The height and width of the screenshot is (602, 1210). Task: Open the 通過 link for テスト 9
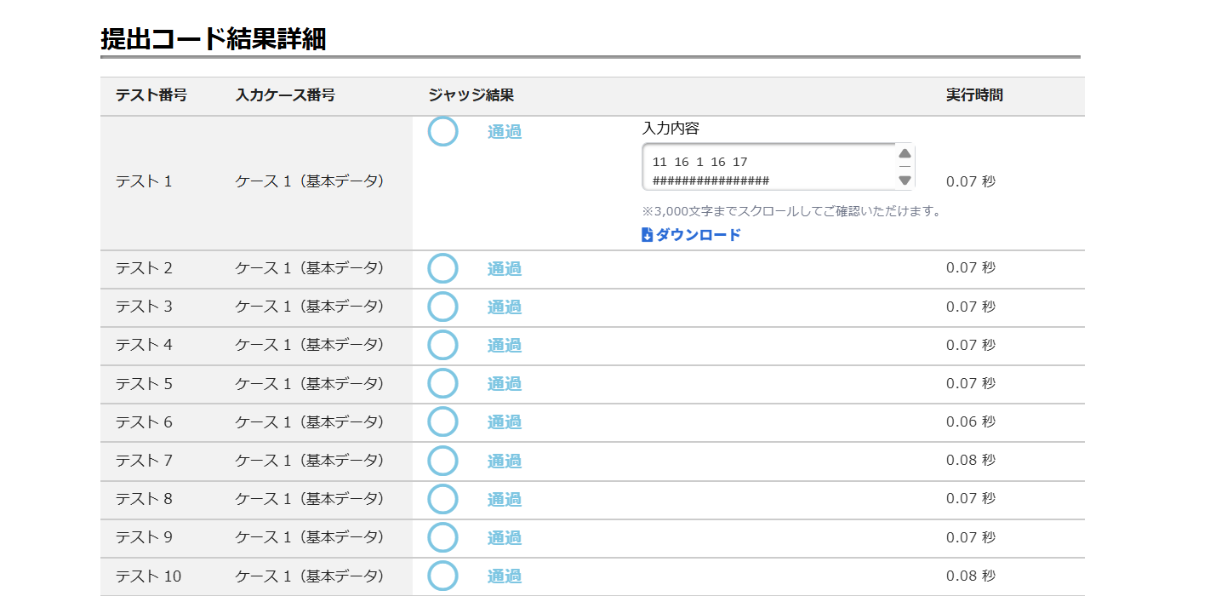coord(505,537)
